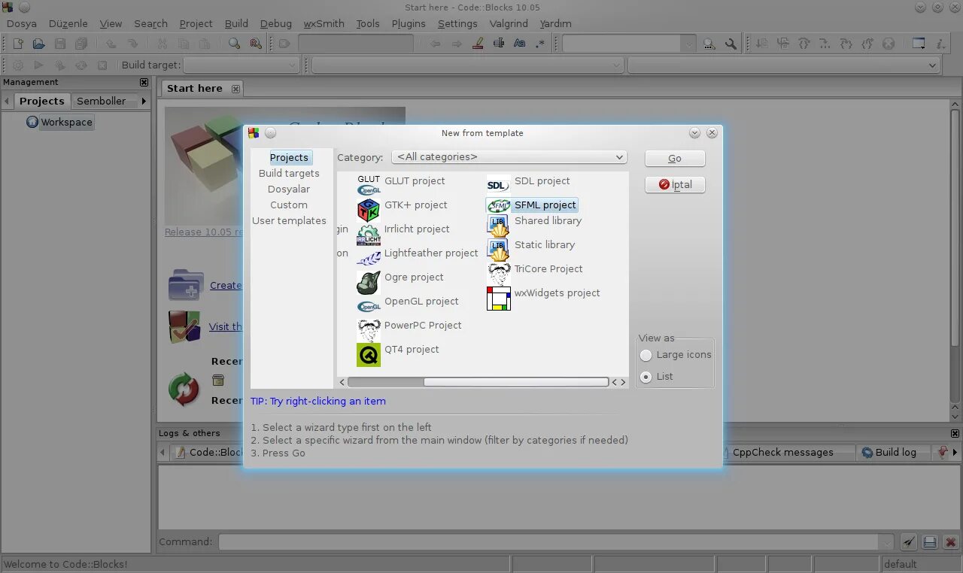Click the Find magnifier toolbar icon
This screenshot has height=573, width=963.
[235, 44]
